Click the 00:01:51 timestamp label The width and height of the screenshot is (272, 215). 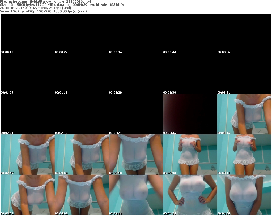coord(224,93)
